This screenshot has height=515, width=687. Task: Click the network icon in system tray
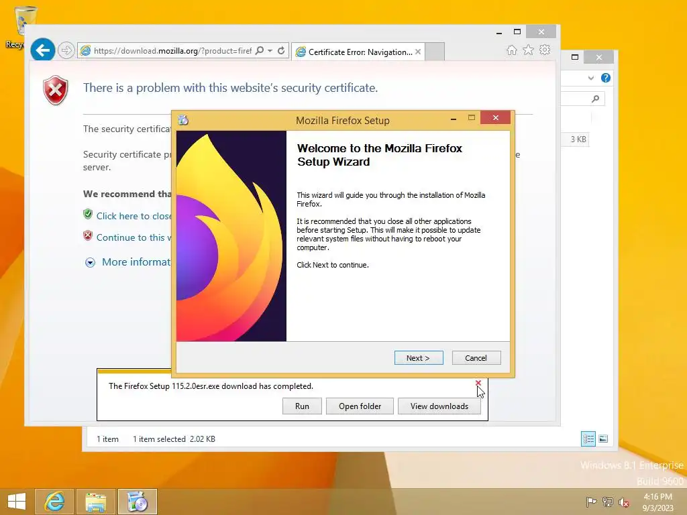[x=607, y=502]
